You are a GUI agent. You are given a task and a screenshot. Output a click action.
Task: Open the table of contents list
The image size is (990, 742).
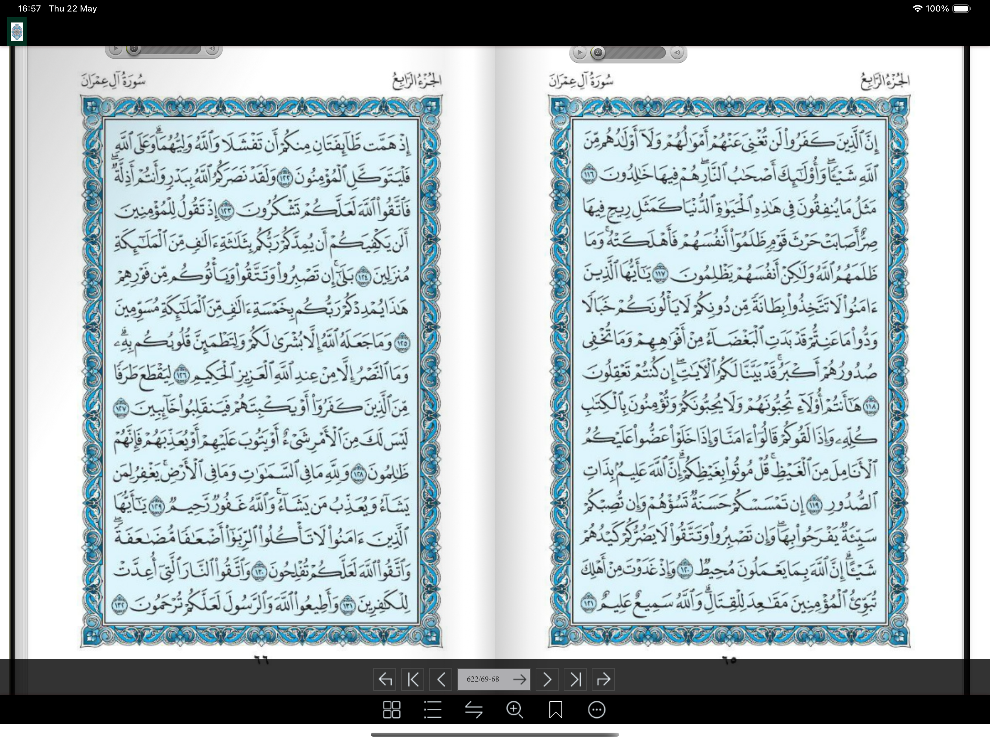coord(432,710)
